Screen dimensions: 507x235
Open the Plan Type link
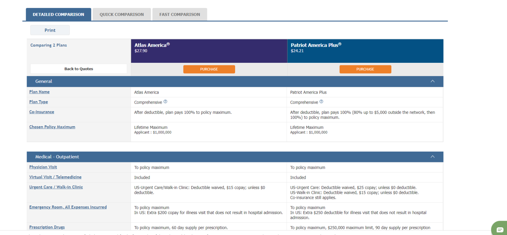coord(39,102)
